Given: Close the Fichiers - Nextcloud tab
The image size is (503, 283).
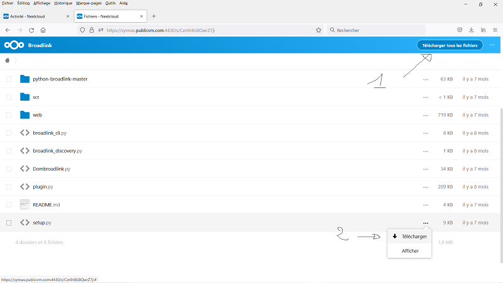Looking at the screenshot, I should point(141,16).
